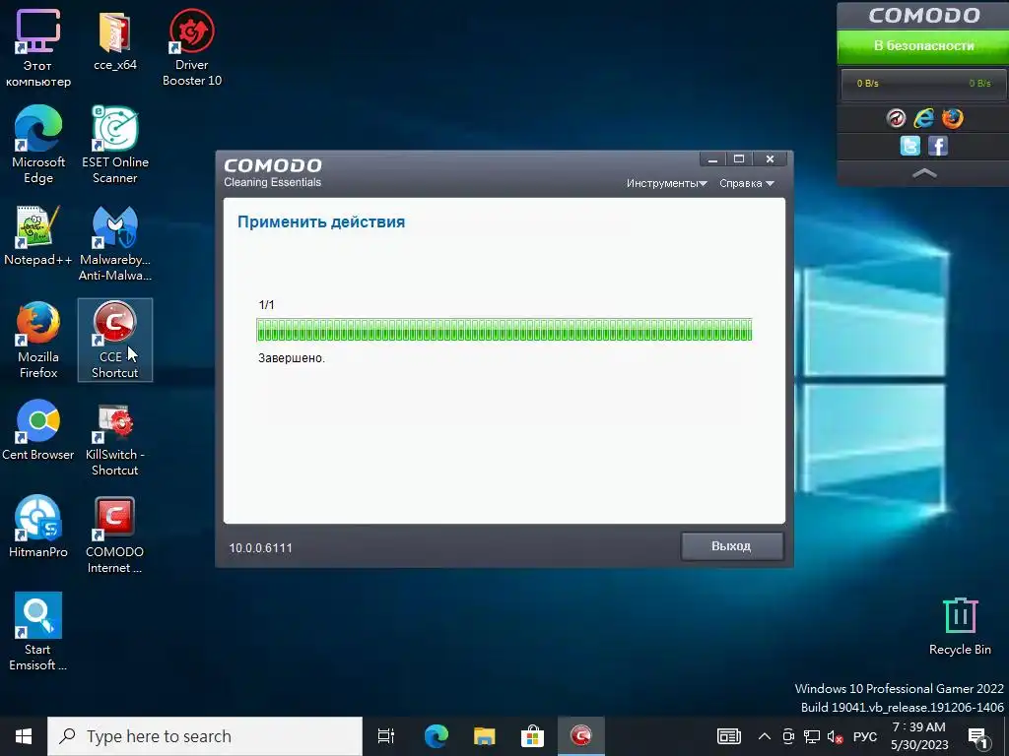The height and width of the screenshot is (756, 1009).
Task: Click version number 10.0.0.6111
Action: click(260, 547)
